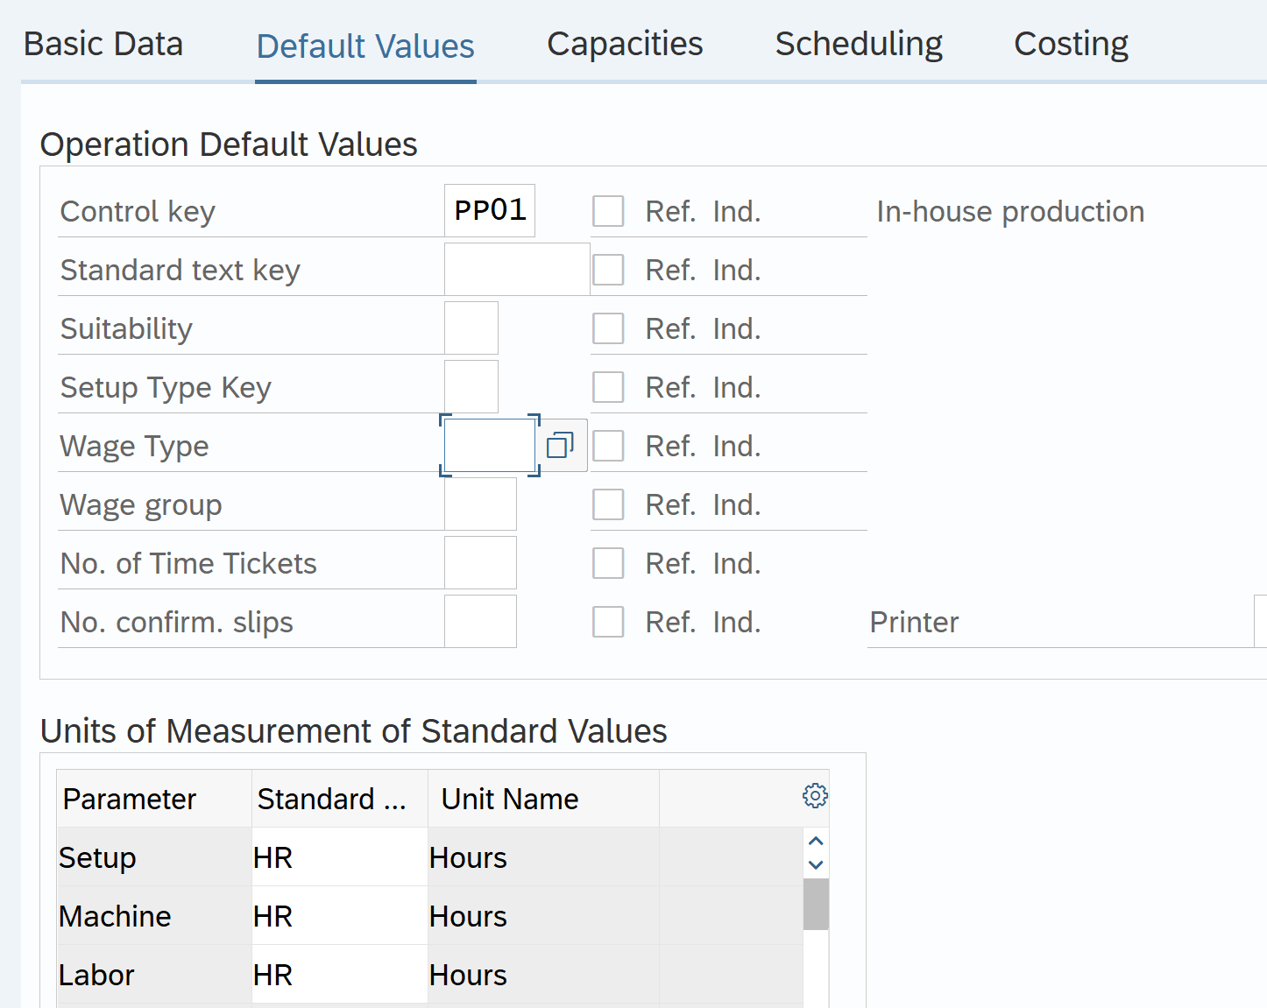The width and height of the screenshot is (1267, 1008).
Task: Open value help for Wage Type field
Action: tap(560, 446)
